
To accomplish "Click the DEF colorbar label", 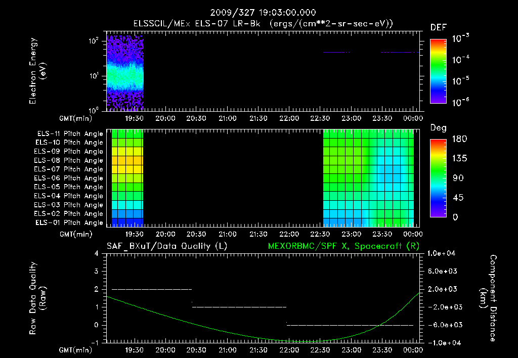I will [439, 28].
